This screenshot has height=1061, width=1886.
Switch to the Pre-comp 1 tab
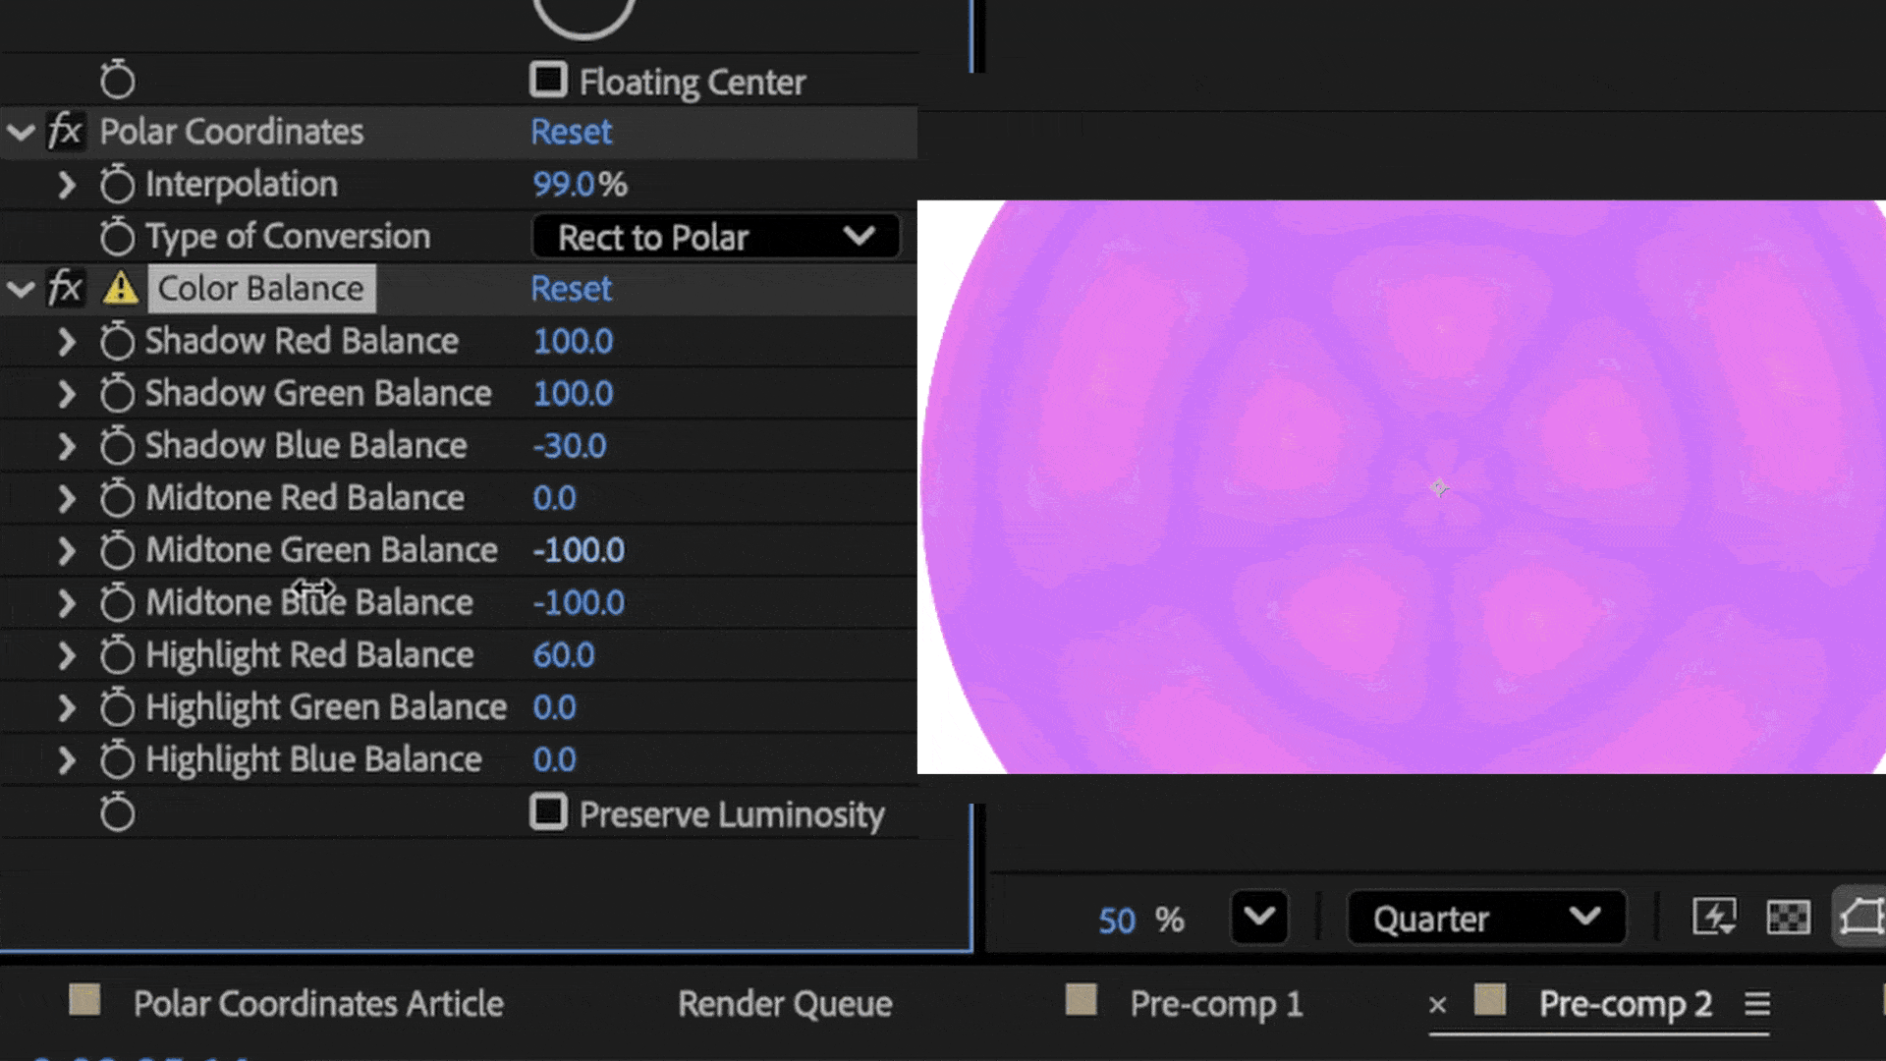point(1216,1003)
